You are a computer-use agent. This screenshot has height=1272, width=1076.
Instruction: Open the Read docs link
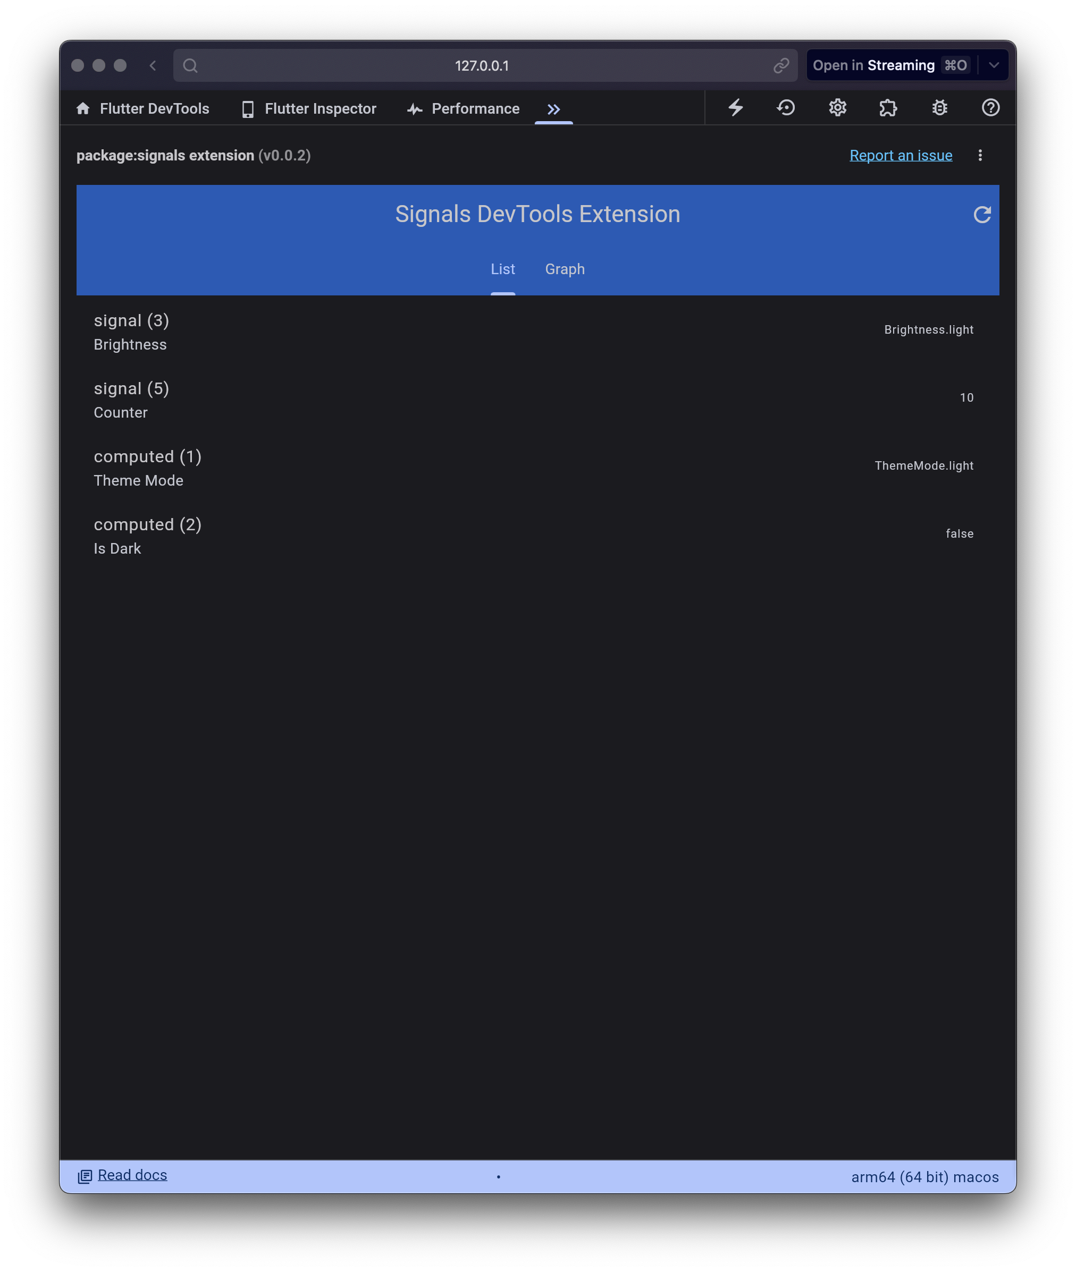(x=132, y=1175)
